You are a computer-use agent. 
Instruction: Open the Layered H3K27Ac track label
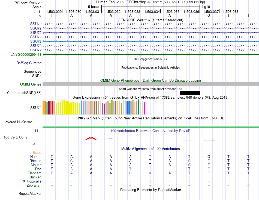[18, 122]
